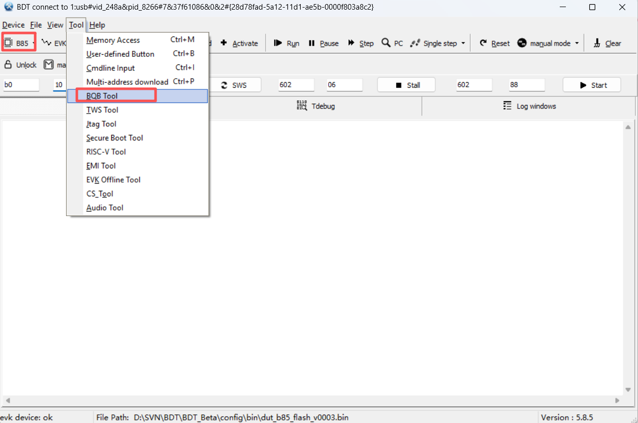Switch to the Tdebug tab
This screenshot has height=423, width=638.
click(316, 106)
